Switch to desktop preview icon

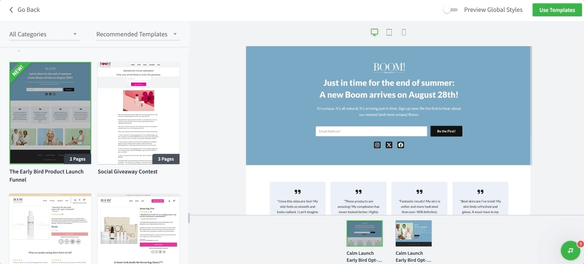click(374, 32)
